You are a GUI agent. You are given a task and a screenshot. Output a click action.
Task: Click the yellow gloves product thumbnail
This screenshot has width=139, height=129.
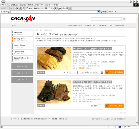click(x=54, y=58)
